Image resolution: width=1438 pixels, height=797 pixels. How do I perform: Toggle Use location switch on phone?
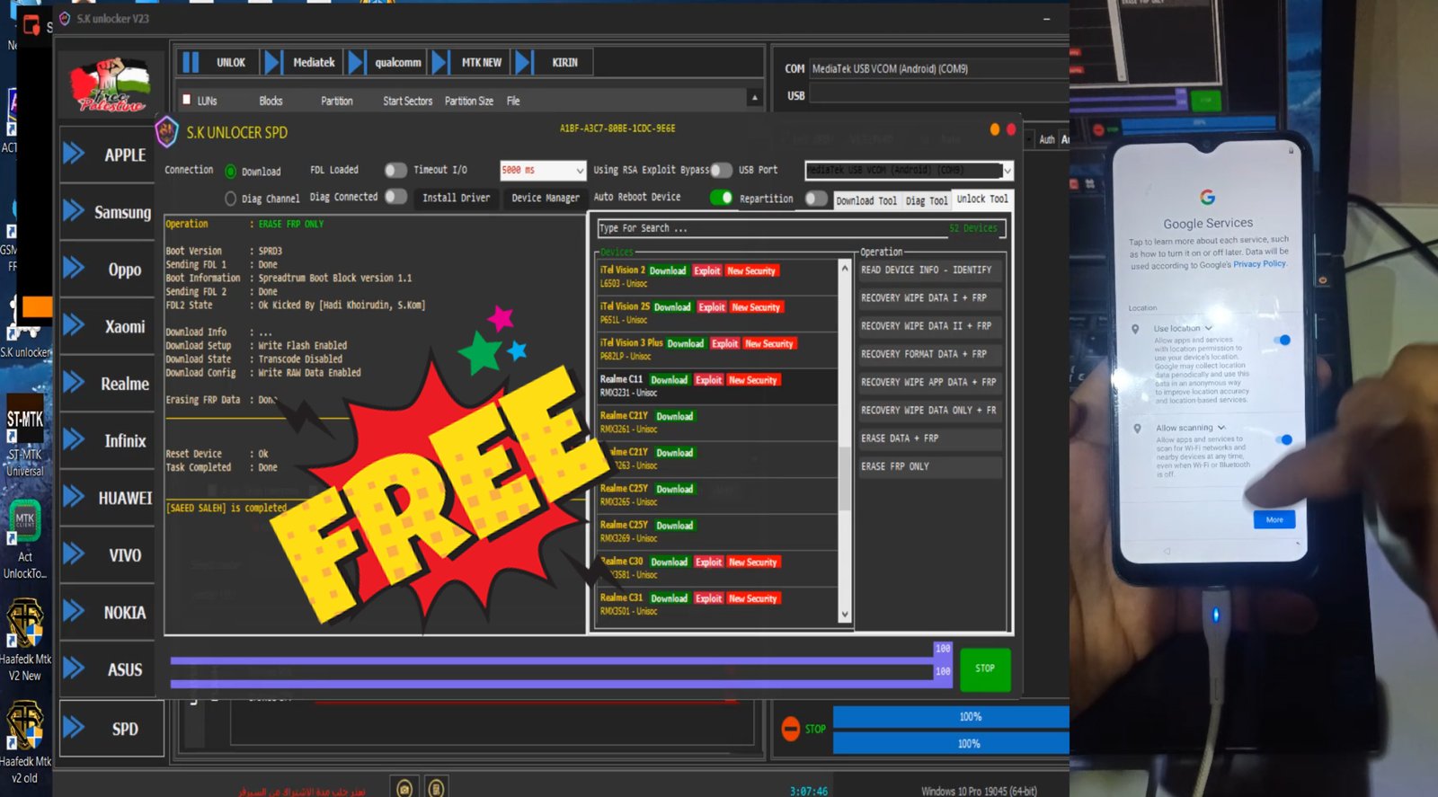[1283, 340]
